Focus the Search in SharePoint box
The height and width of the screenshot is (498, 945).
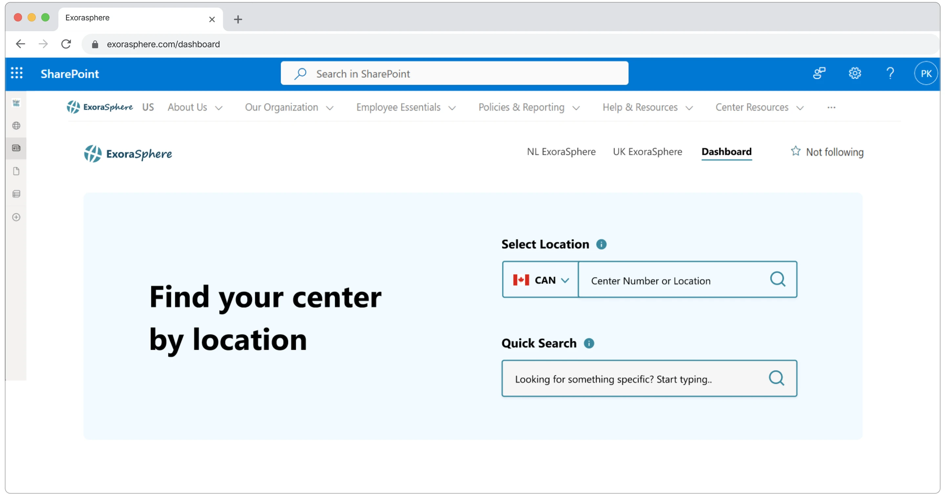(454, 74)
